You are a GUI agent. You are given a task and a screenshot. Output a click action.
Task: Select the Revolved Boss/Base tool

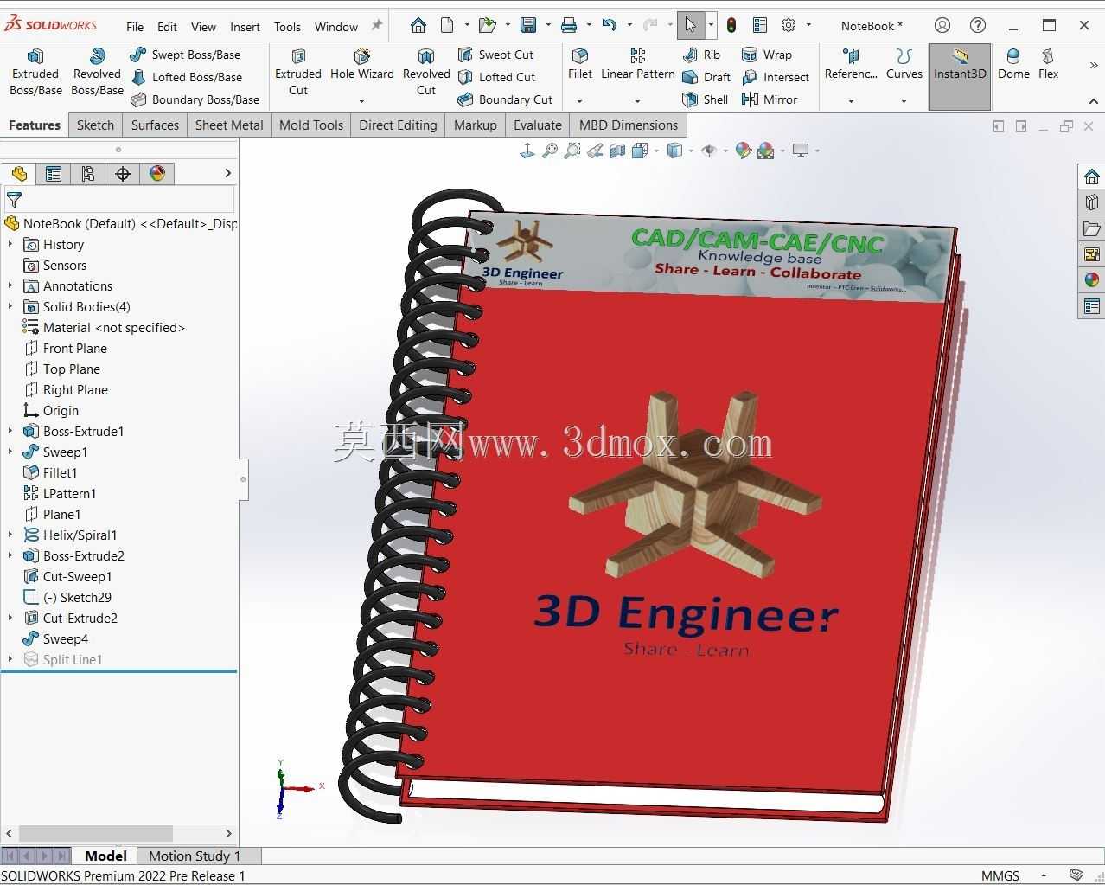pos(97,72)
